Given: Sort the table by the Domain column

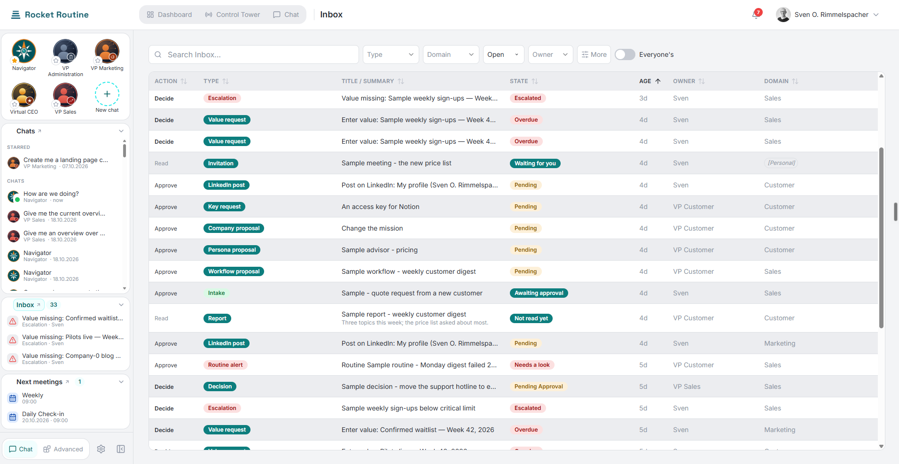Looking at the screenshot, I should coord(795,81).
